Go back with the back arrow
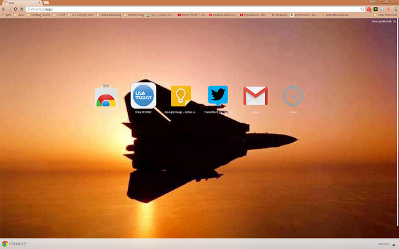This screenshot has height=249, width=399. click(x=4, y=9)
